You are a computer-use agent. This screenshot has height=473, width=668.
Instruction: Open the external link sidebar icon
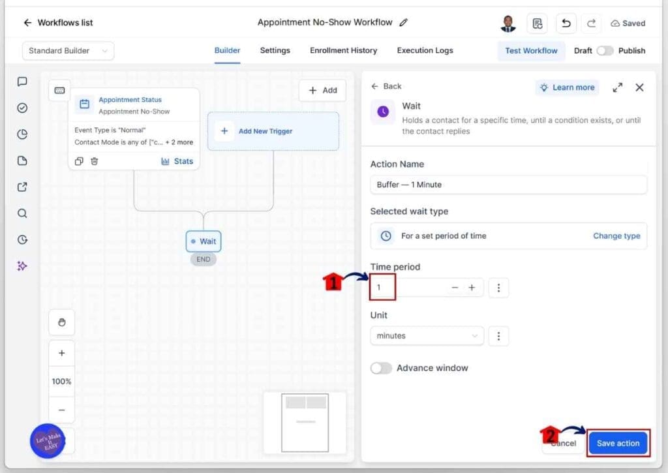[22, 187]
